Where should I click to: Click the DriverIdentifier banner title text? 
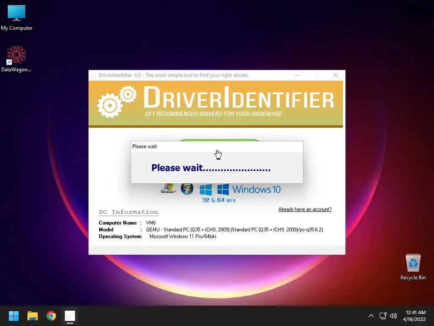[x=239, y=97]
